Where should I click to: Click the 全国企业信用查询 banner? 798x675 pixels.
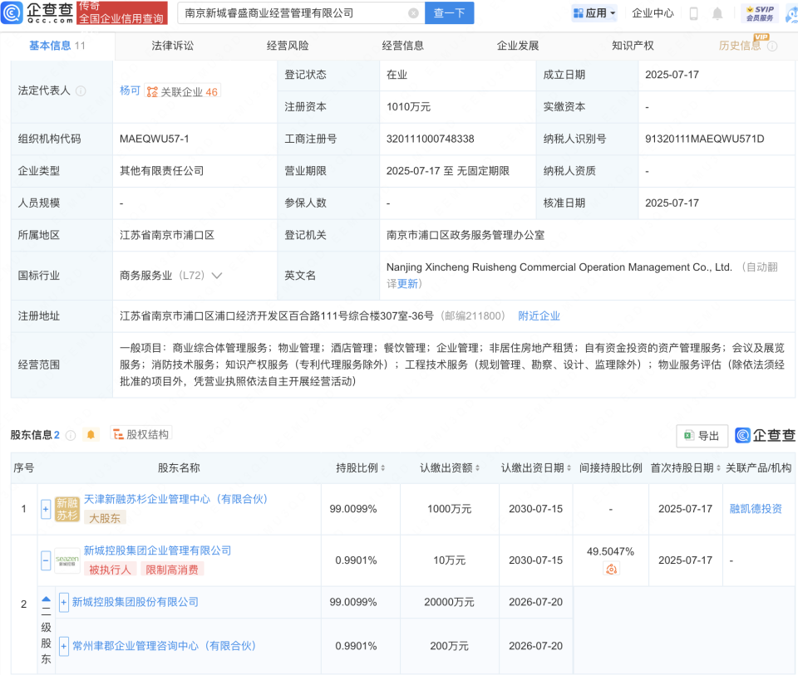pos(122,13)
